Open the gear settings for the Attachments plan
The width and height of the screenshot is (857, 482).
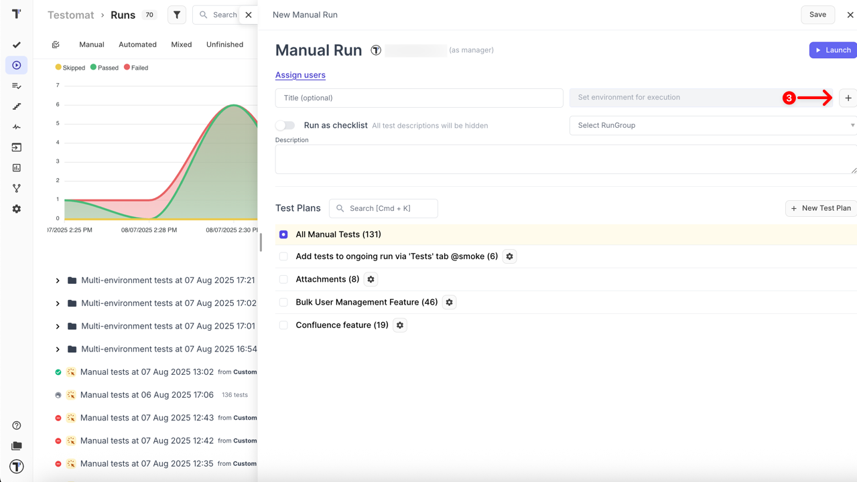[x=371, y=279]
